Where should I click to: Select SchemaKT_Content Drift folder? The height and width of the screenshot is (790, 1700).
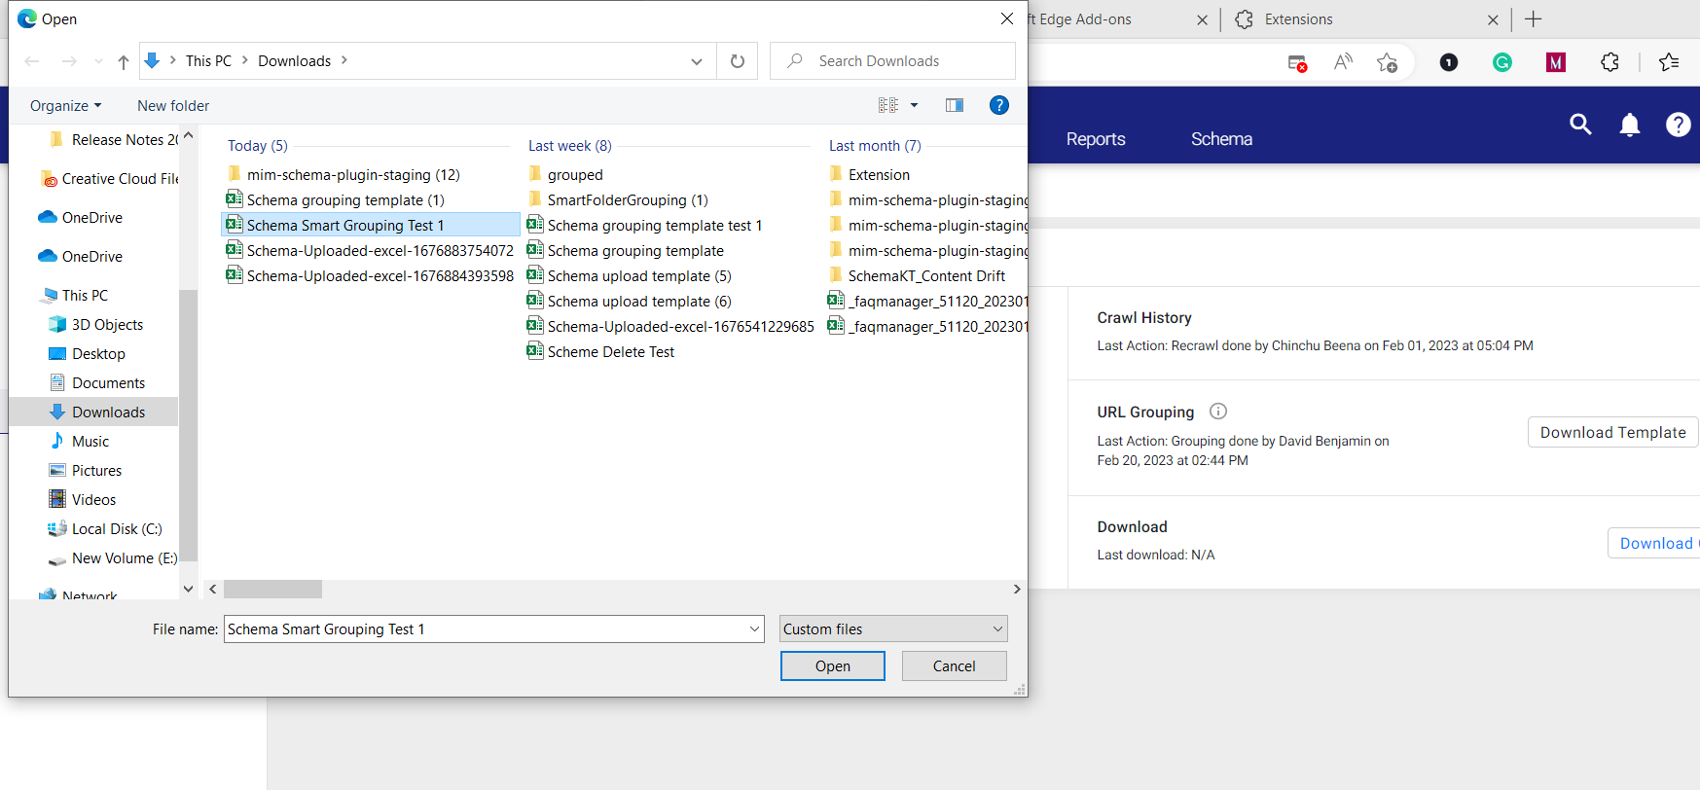[x=917, y=275]
